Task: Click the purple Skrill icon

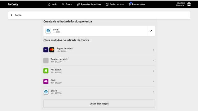Action: coord(46,81)
